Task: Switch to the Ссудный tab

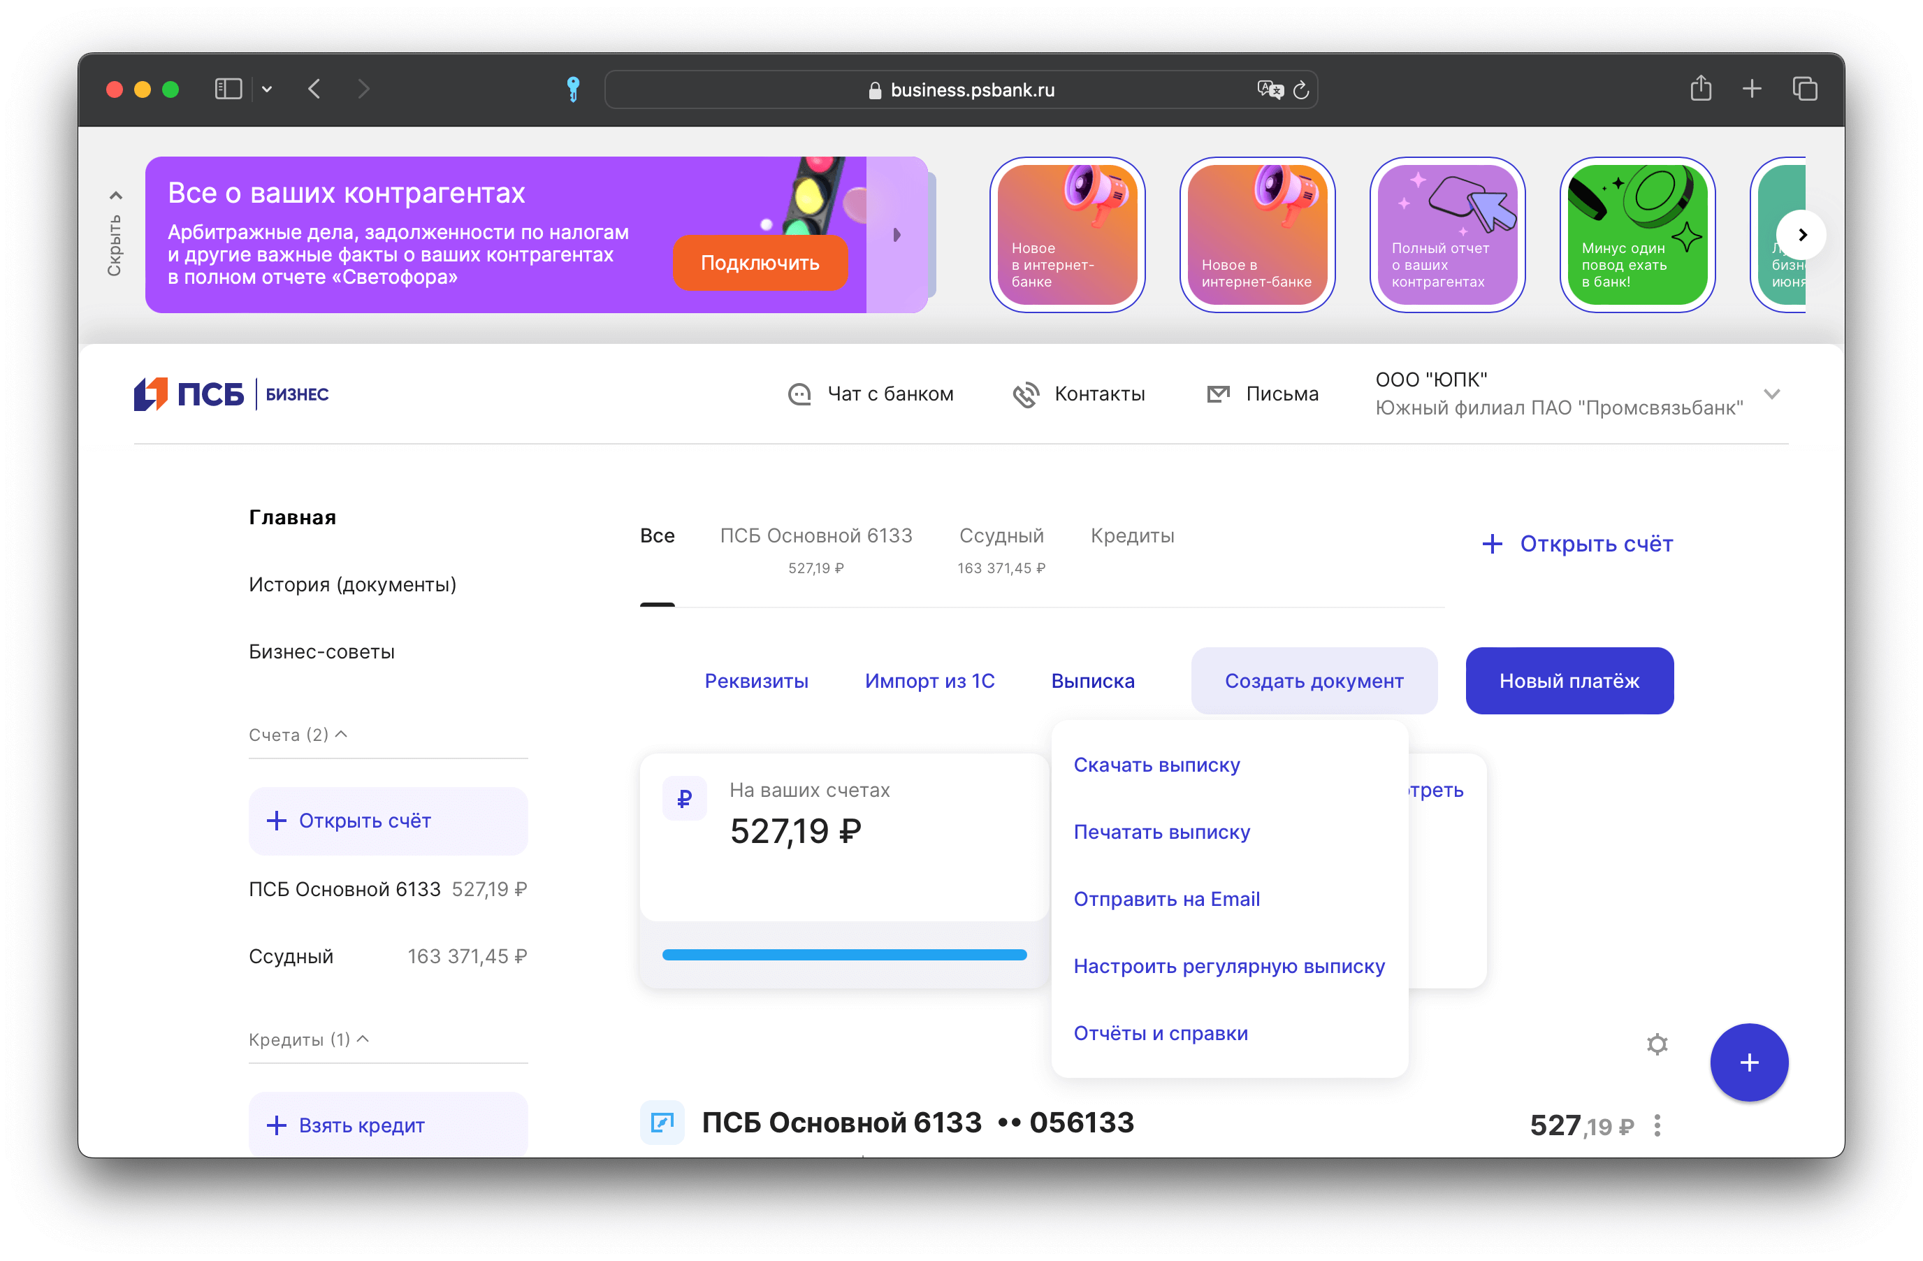Action: 1001,549
